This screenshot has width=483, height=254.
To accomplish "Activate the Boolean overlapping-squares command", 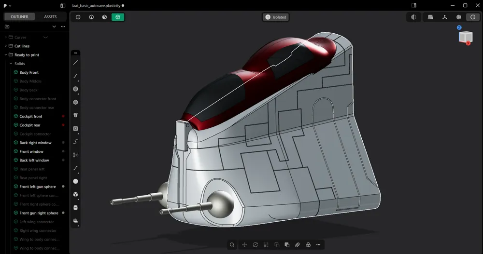I will point(287,245).
